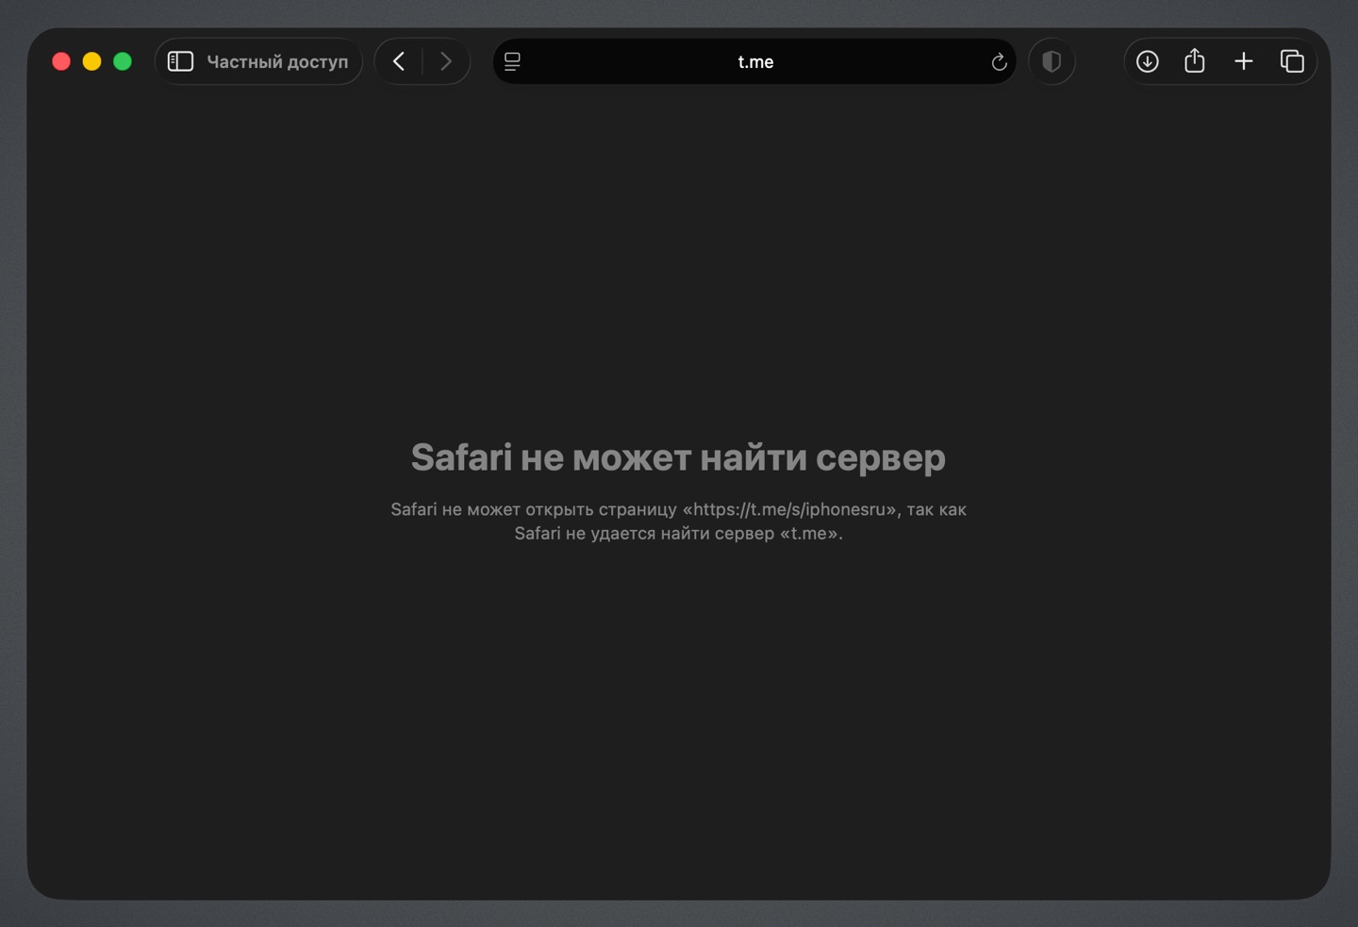Image resolution: width=1358 pixels, height=927 pixels.
Task: Open the share menu
Action: pyautogui.click(x=1195, y=60)
